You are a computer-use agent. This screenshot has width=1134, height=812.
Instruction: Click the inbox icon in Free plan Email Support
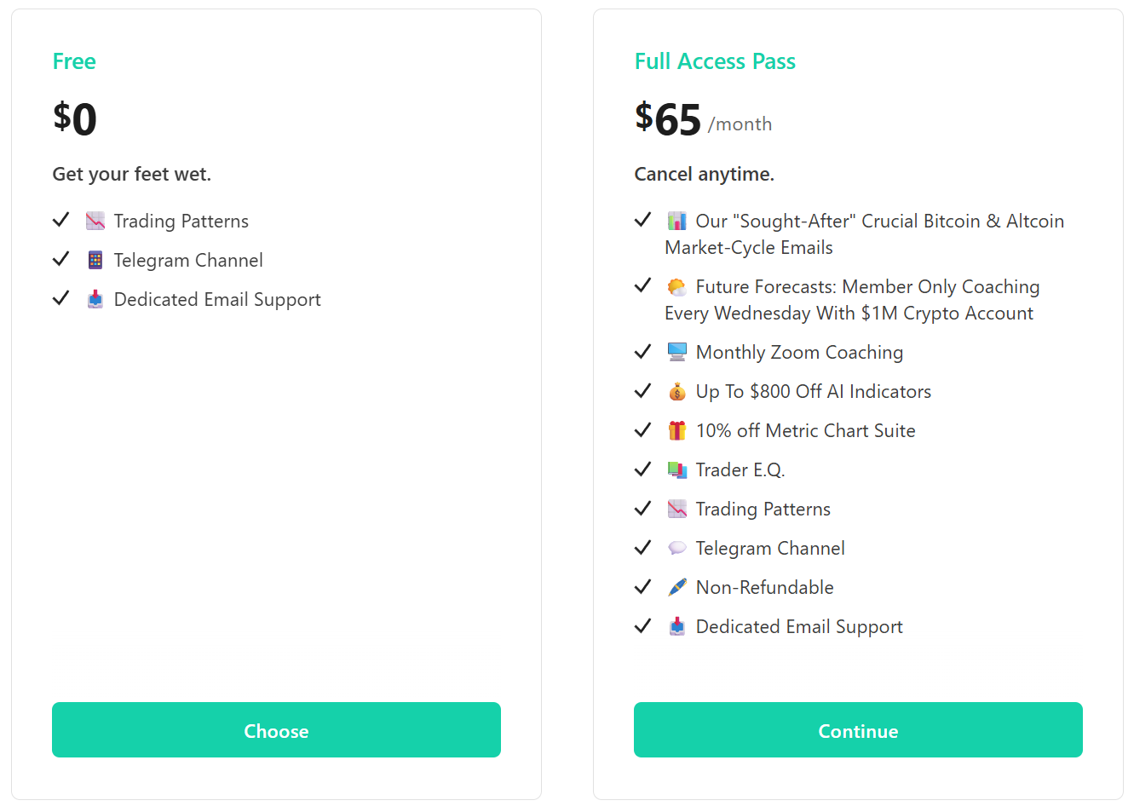pos(95,300)
